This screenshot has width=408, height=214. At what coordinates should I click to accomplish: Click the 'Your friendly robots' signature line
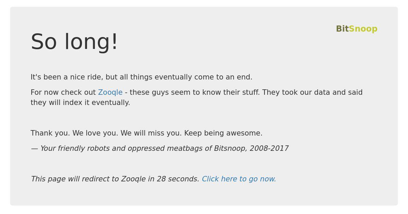160,148
